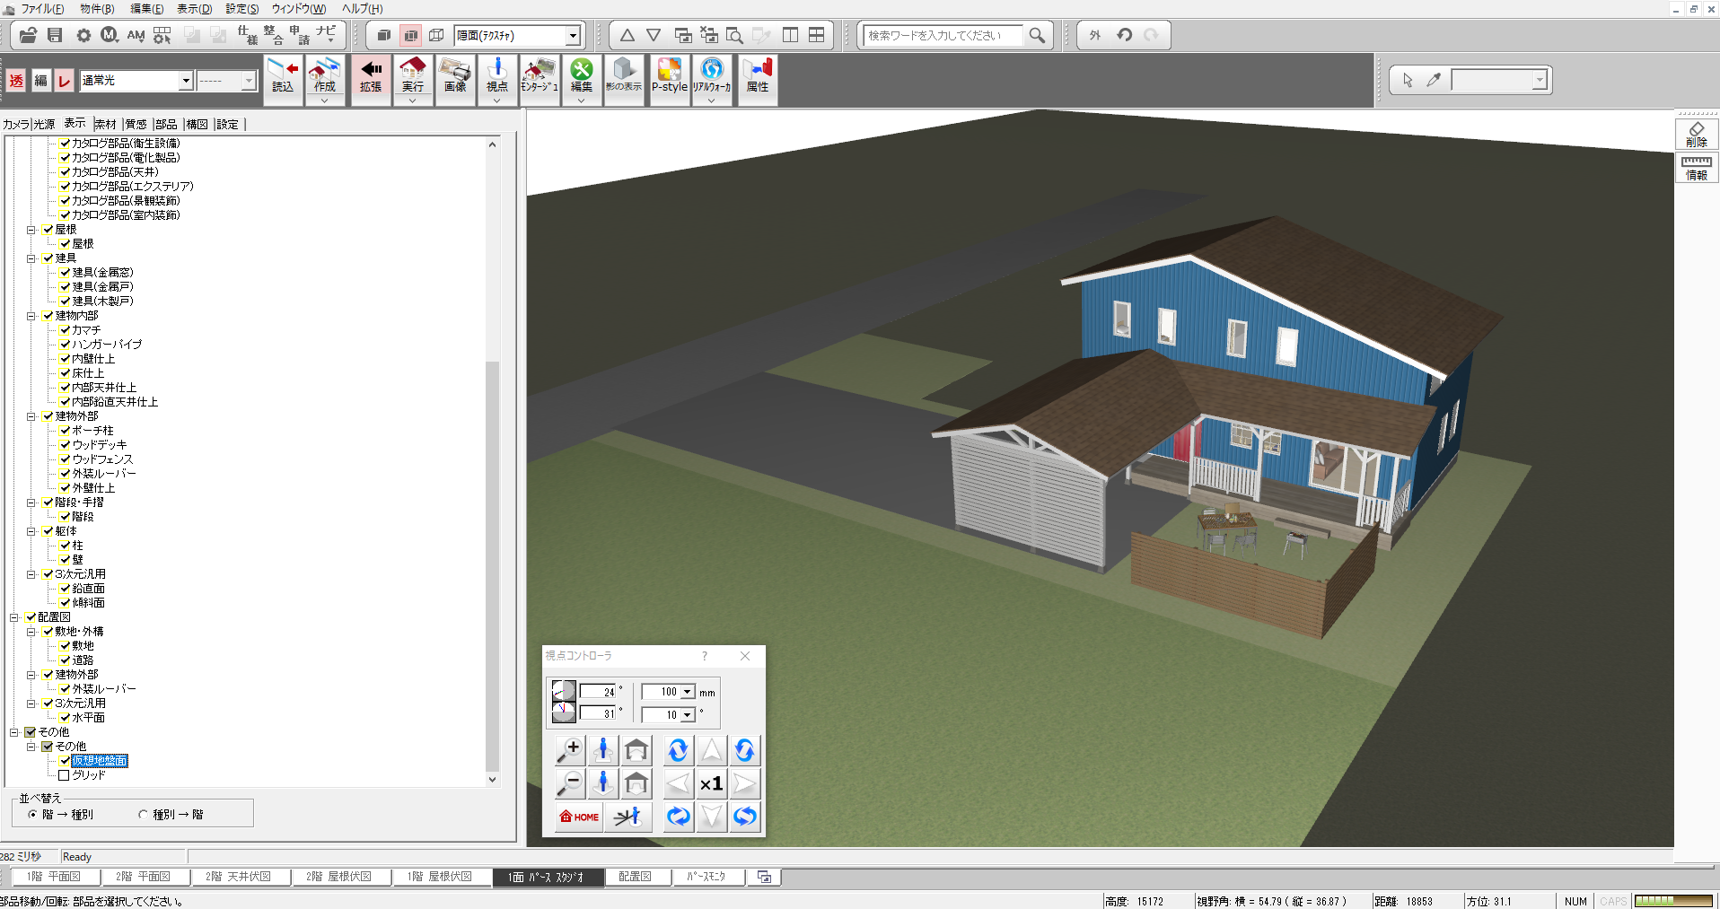Click the 影の表示 shadow display icon
1720x909 pixels.
coord(624,76)
